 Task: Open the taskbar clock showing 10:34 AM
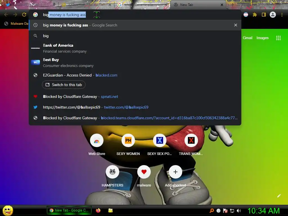(x=264, y=211)
